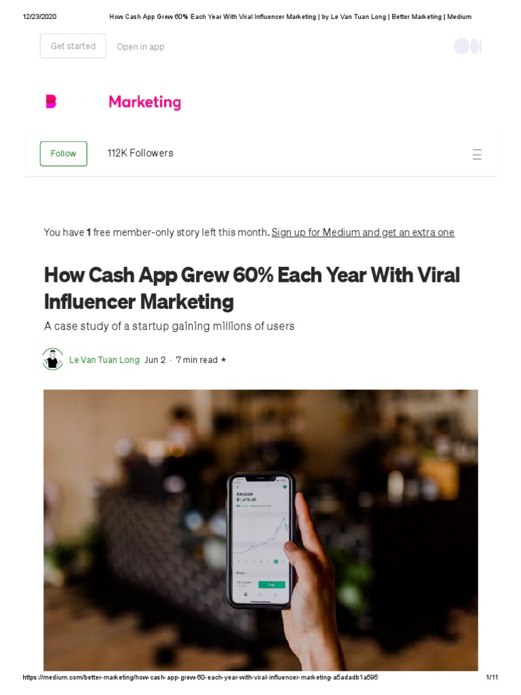Screen dimensions: 521x695
Task: Click the medium.com URL in footer
Action: point(200,677)
